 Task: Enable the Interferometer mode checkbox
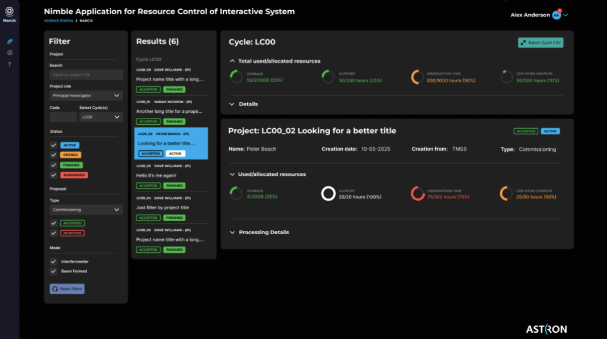[53, 261]
